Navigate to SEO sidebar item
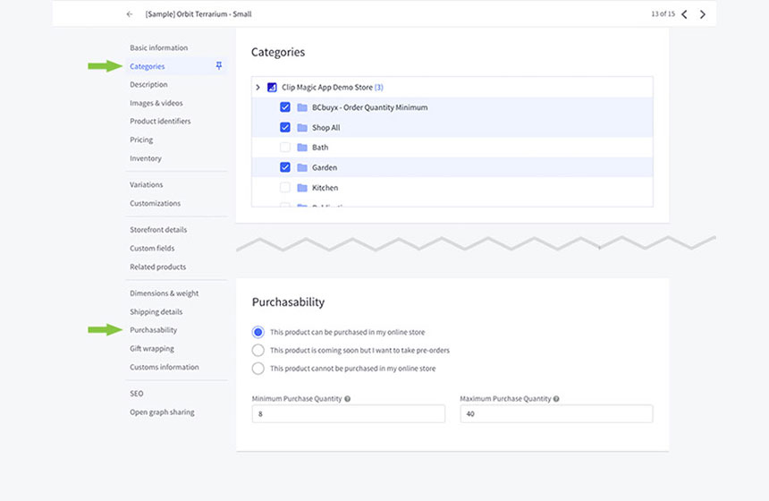 (136, 394)
